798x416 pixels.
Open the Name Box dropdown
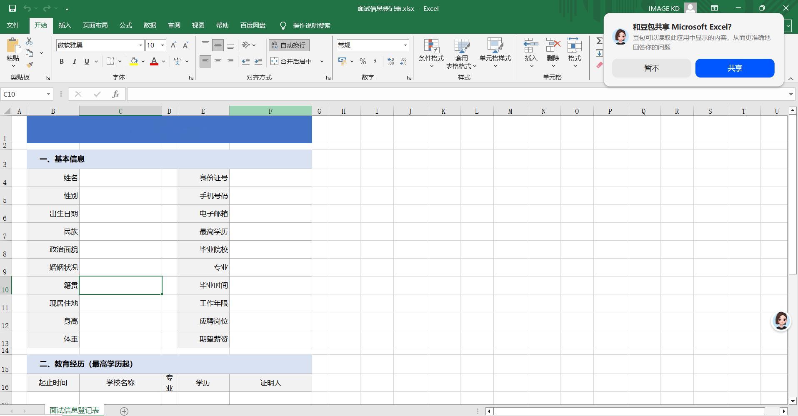pyautogui.click(x=48, y=94)
